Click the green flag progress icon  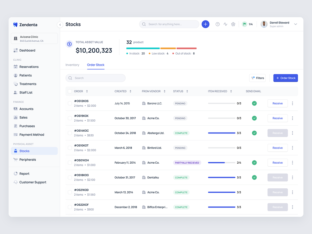click(244, 24)
